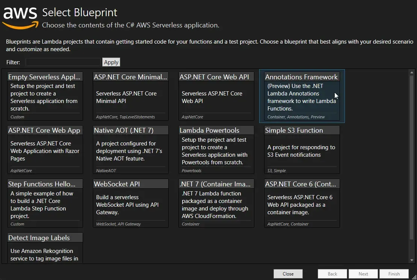Select the Lambda Powertools blueprint
Image resolution: width=417 pixels, height=280 pixels.
pos(216,150)
